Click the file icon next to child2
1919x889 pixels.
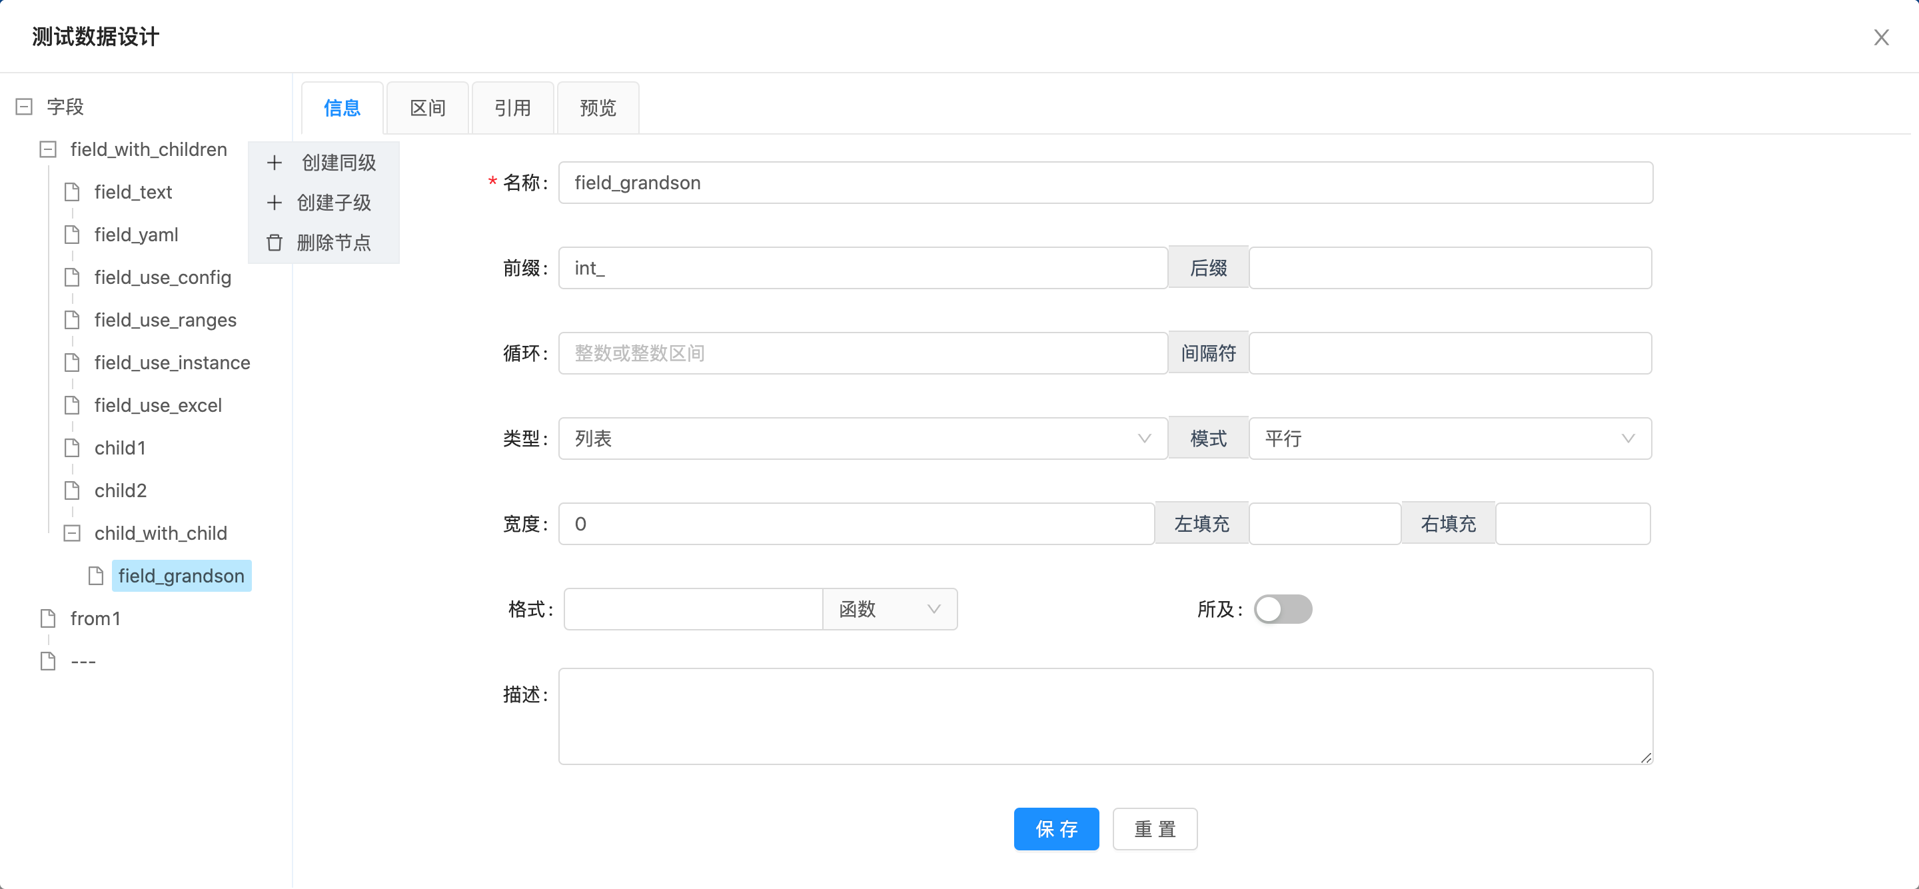[72, 490]
